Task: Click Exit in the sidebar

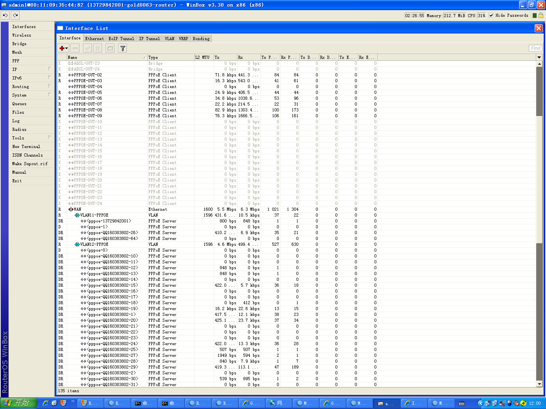Action: point(31,181)
